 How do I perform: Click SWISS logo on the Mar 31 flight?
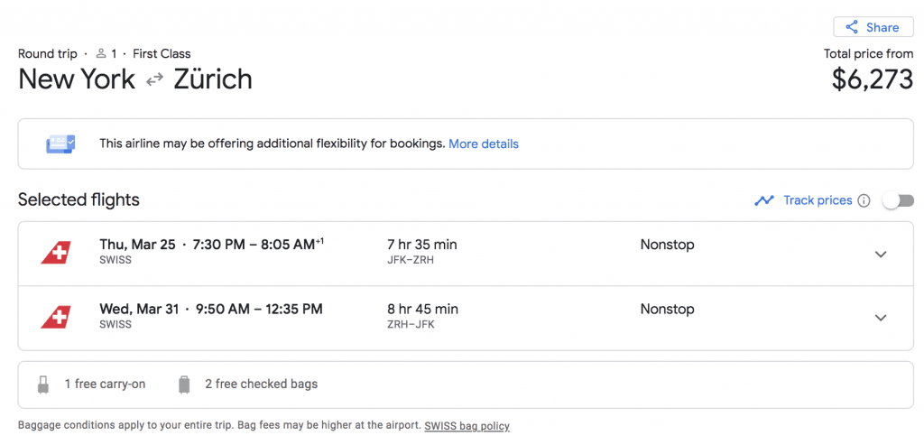(x=56, y=317)
